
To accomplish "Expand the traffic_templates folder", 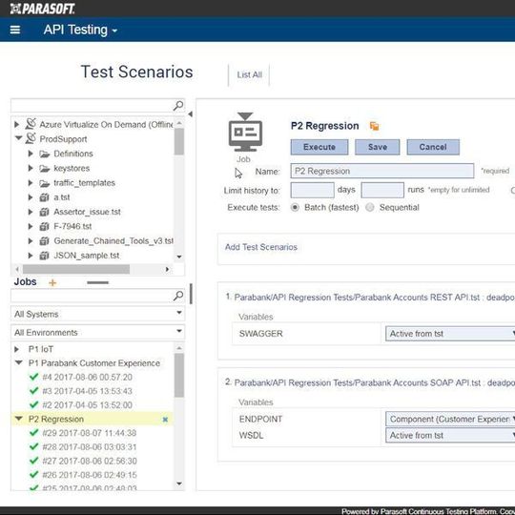I will [31, 182].
